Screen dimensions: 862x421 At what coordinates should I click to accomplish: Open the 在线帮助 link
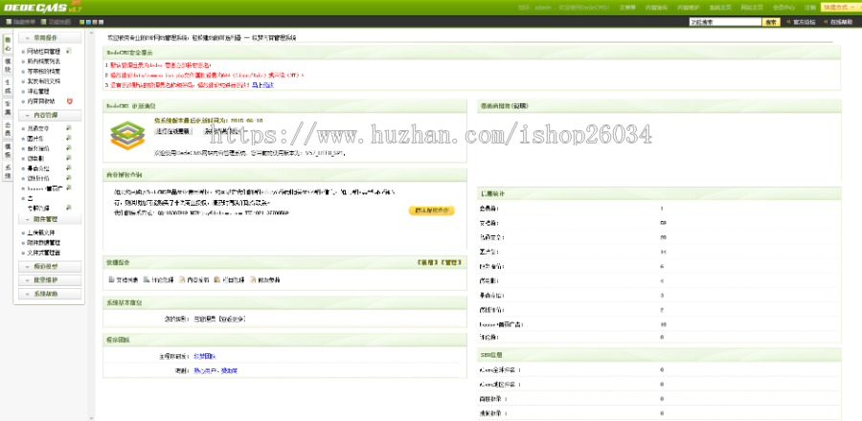click(x=841, y=22)
